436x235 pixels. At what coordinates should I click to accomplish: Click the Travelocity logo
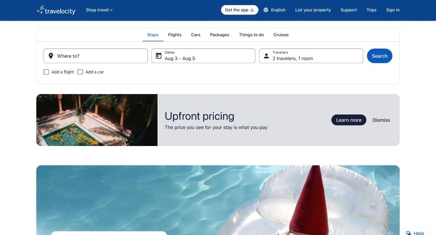[56, 10]
